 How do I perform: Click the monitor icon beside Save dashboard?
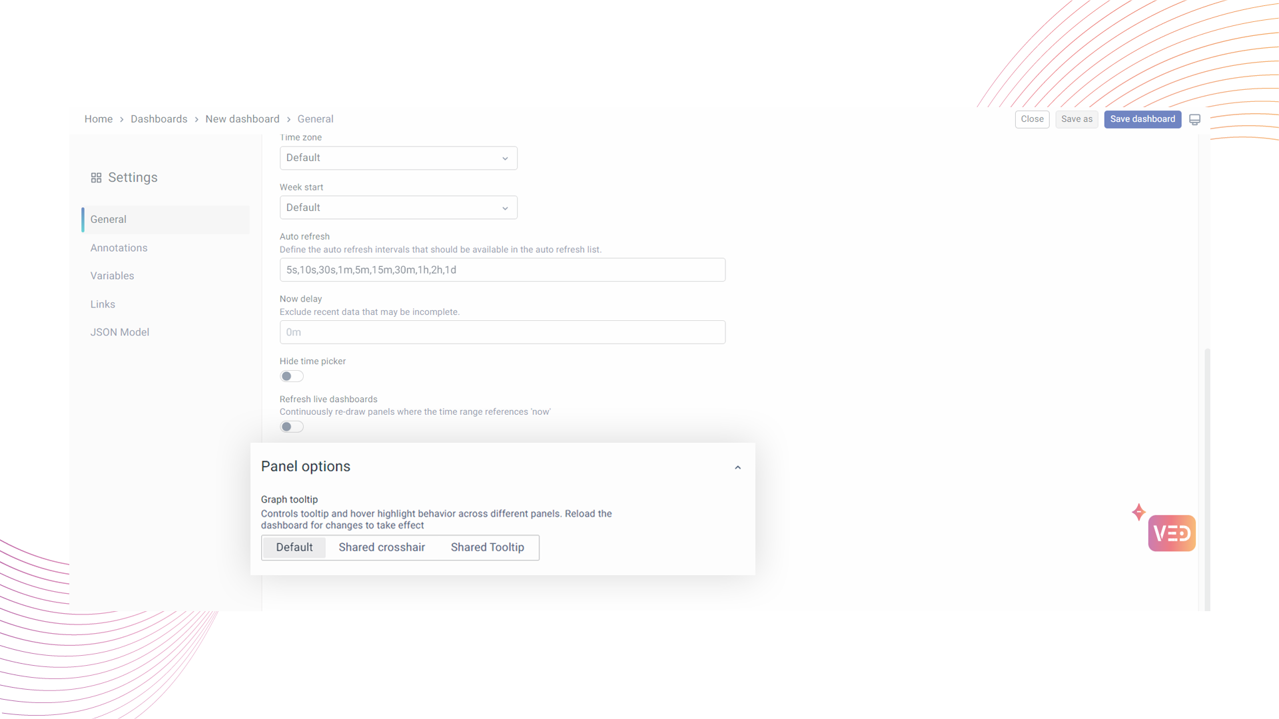[1194, 120]
